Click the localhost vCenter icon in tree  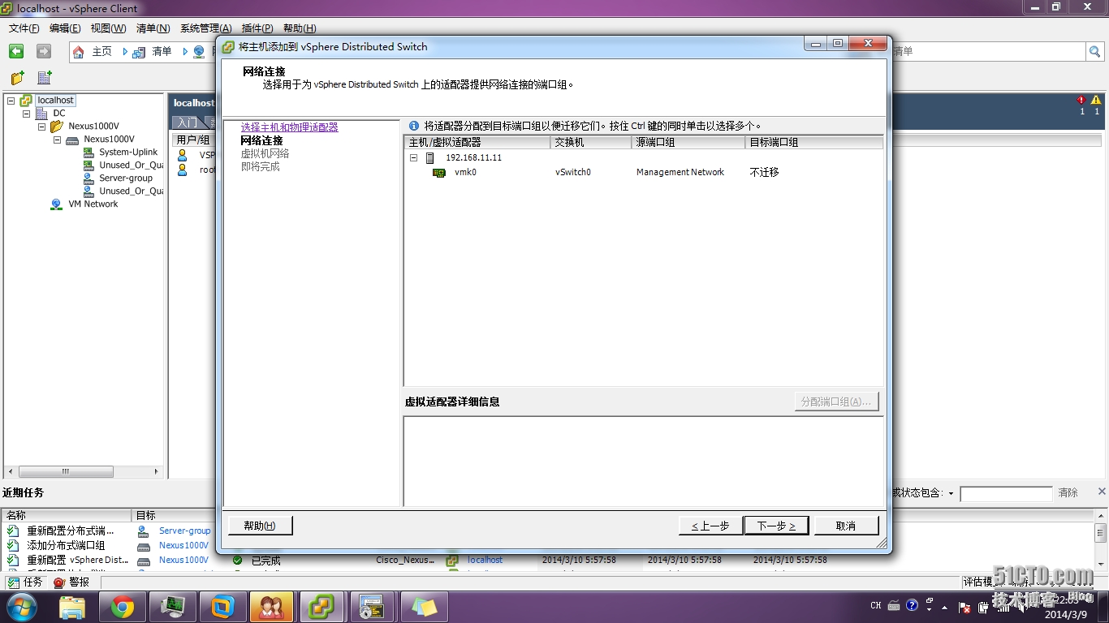(x=26, y=101)
